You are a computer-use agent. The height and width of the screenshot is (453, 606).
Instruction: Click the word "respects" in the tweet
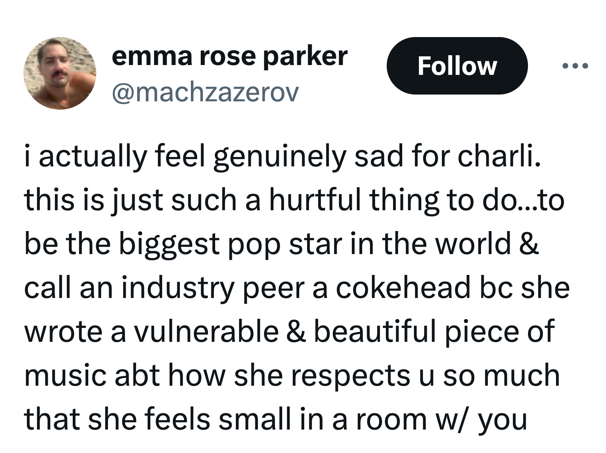(x=351, y=375)
